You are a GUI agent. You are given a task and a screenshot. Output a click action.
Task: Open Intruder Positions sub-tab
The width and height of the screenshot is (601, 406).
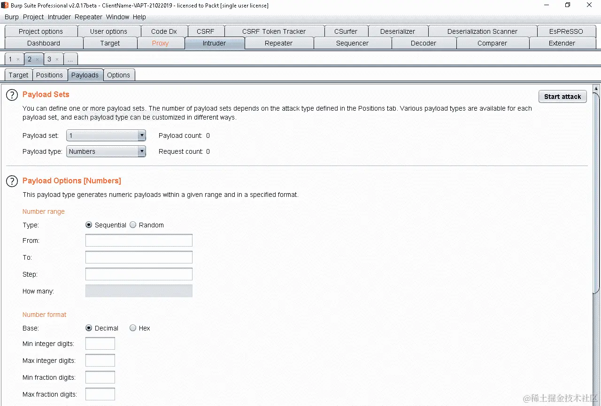pos(49,75)
